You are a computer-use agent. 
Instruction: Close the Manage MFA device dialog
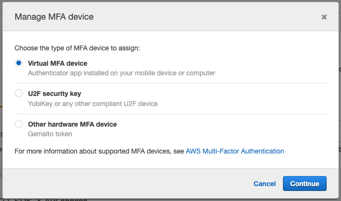pos(324,17)
